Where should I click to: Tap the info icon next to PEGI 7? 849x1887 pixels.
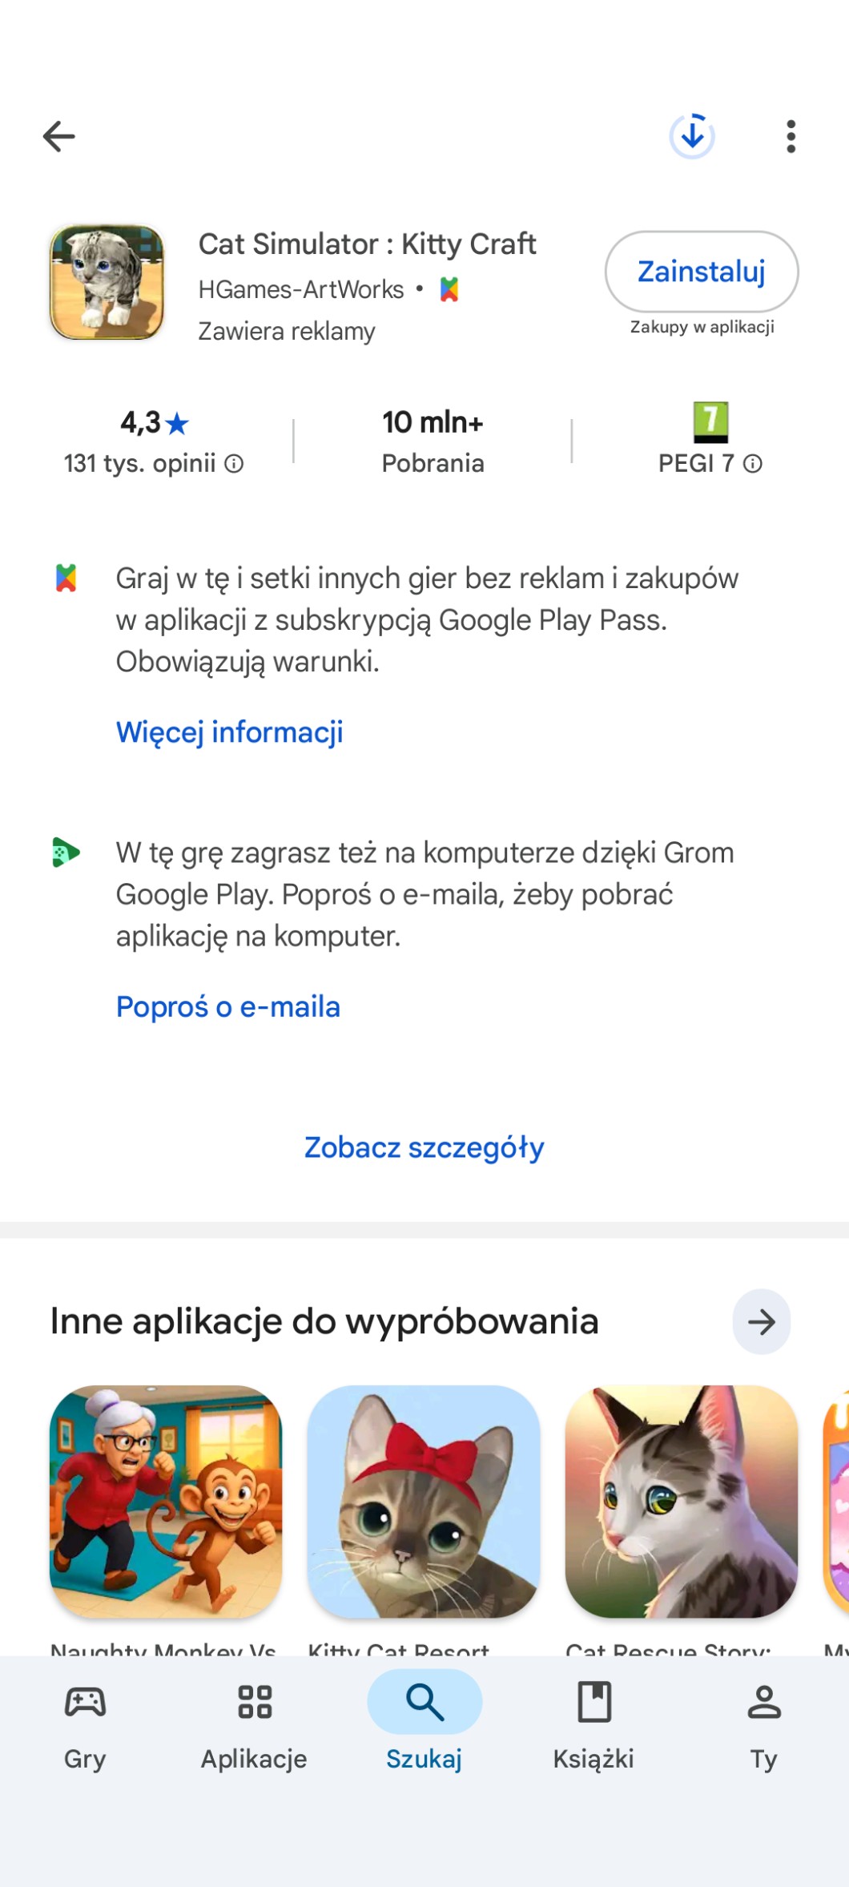(x=753, y=464)
